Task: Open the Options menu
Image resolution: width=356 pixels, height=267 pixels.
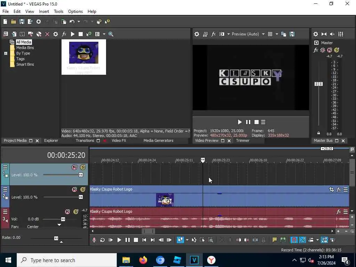Action: point(75,11)
